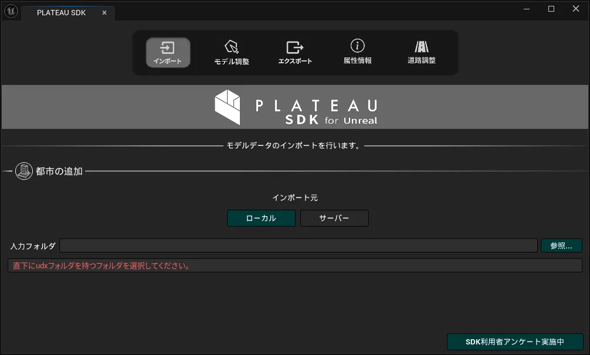590x355 pixels.
Task: Close the PLATEAU SDK window
Action: pyautogui.click(x=576, y=9)
